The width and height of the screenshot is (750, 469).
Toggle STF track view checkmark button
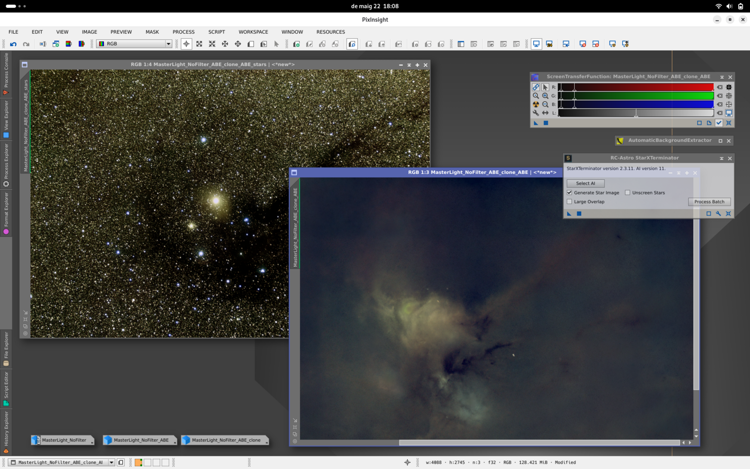point(719,123)
